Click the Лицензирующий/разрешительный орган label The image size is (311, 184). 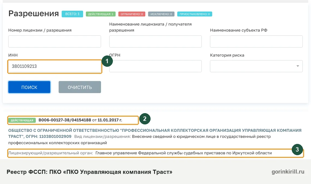point(51,153)
